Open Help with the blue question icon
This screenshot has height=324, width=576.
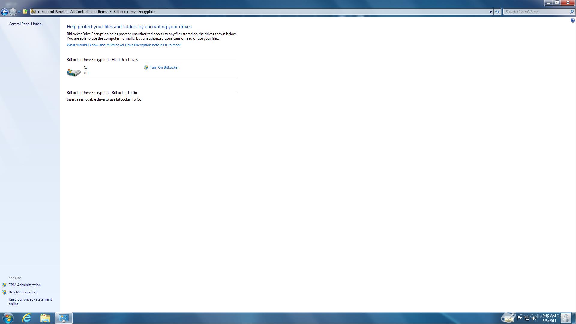573,20
